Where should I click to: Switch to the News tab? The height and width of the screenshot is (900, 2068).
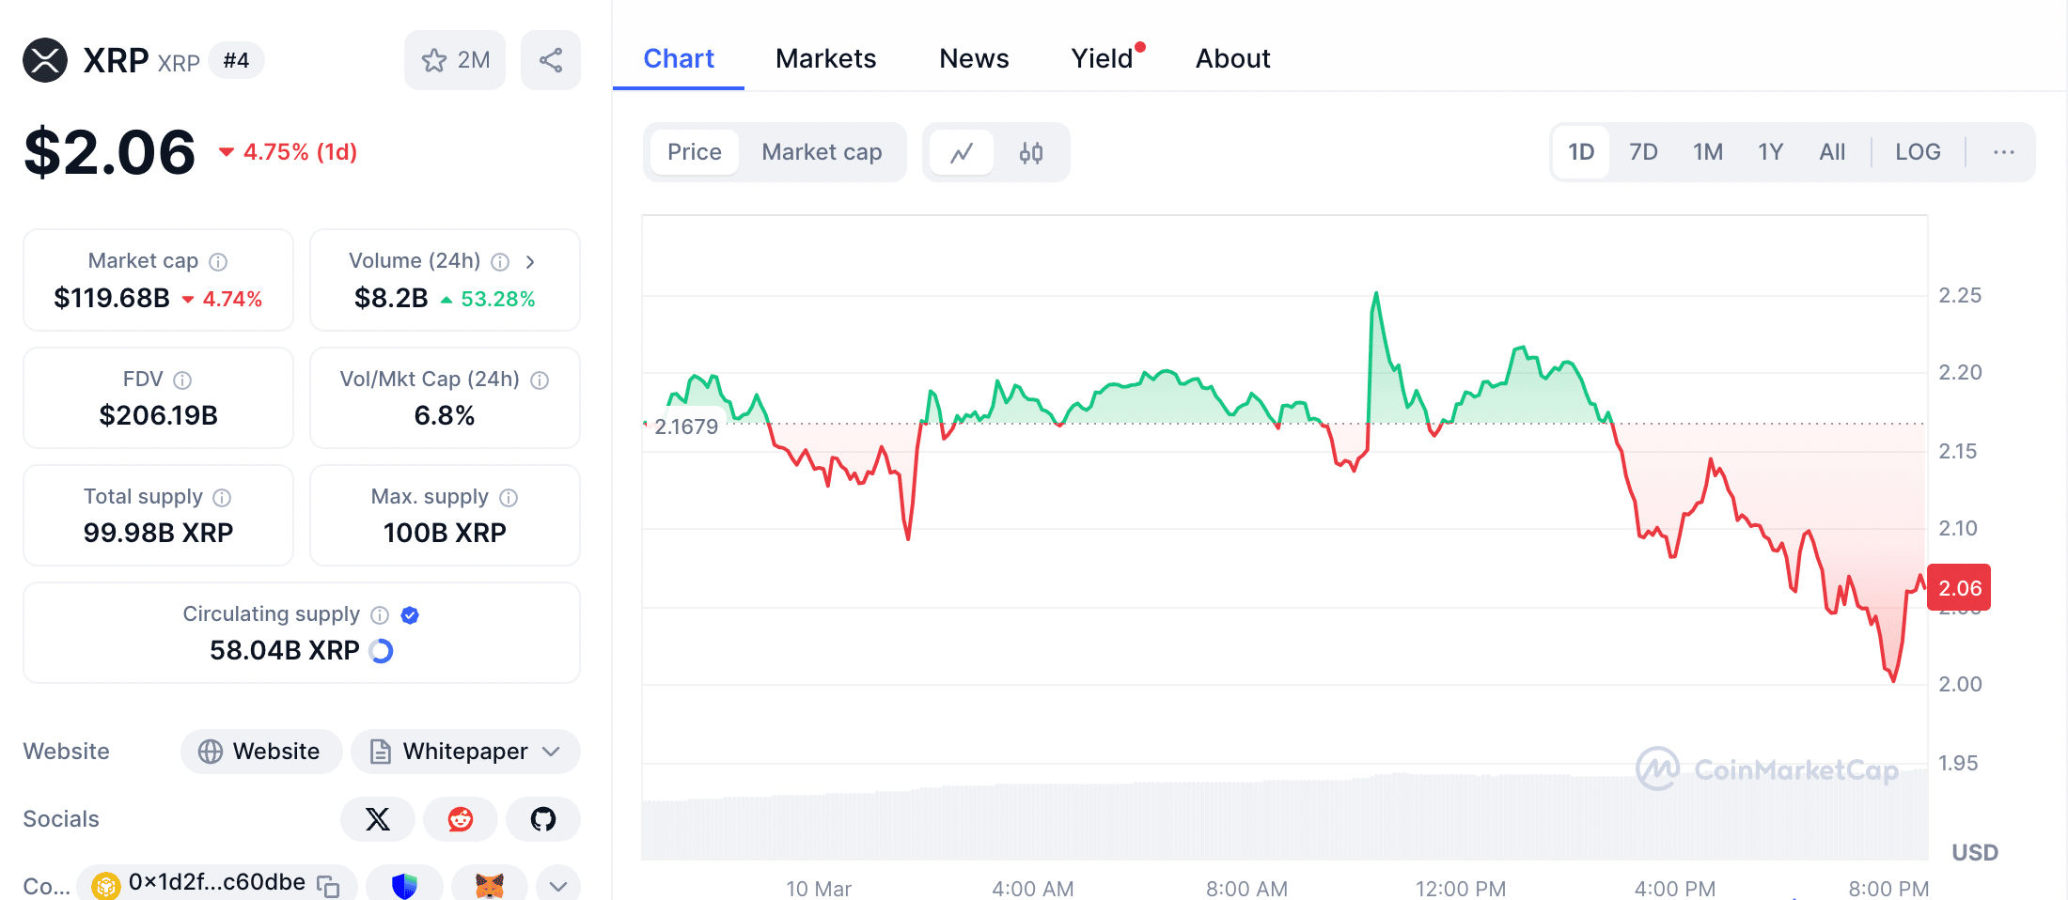[974, 58]
